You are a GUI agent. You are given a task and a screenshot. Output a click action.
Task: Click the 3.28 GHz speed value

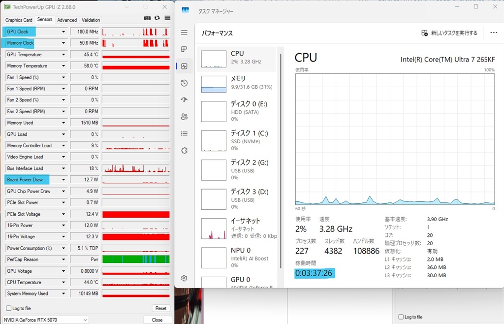pyautogui.click(x=336, y=229)
